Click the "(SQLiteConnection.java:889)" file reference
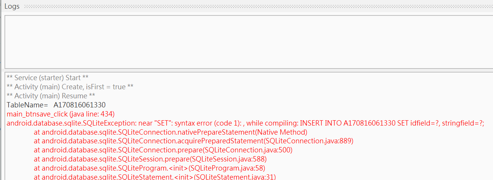Screen dimensions: 493x180 coord(308,141)
